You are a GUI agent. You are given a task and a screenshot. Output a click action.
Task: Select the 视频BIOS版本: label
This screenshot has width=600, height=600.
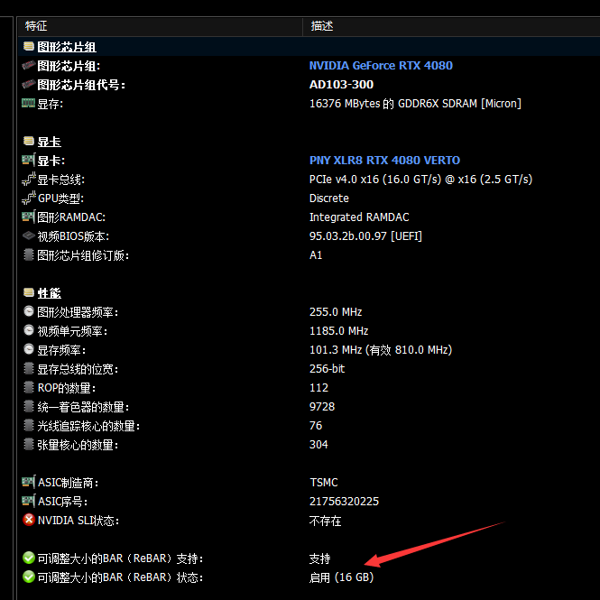coord(73,236)
